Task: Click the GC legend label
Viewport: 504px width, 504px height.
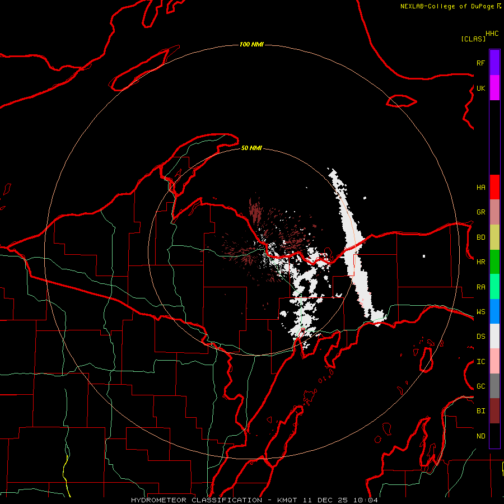Action: (480, 386)
